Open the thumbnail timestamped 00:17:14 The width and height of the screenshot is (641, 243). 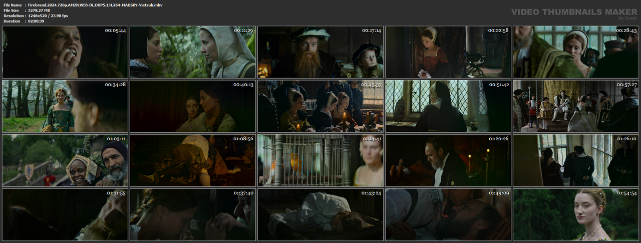click(x=320, y=52)
